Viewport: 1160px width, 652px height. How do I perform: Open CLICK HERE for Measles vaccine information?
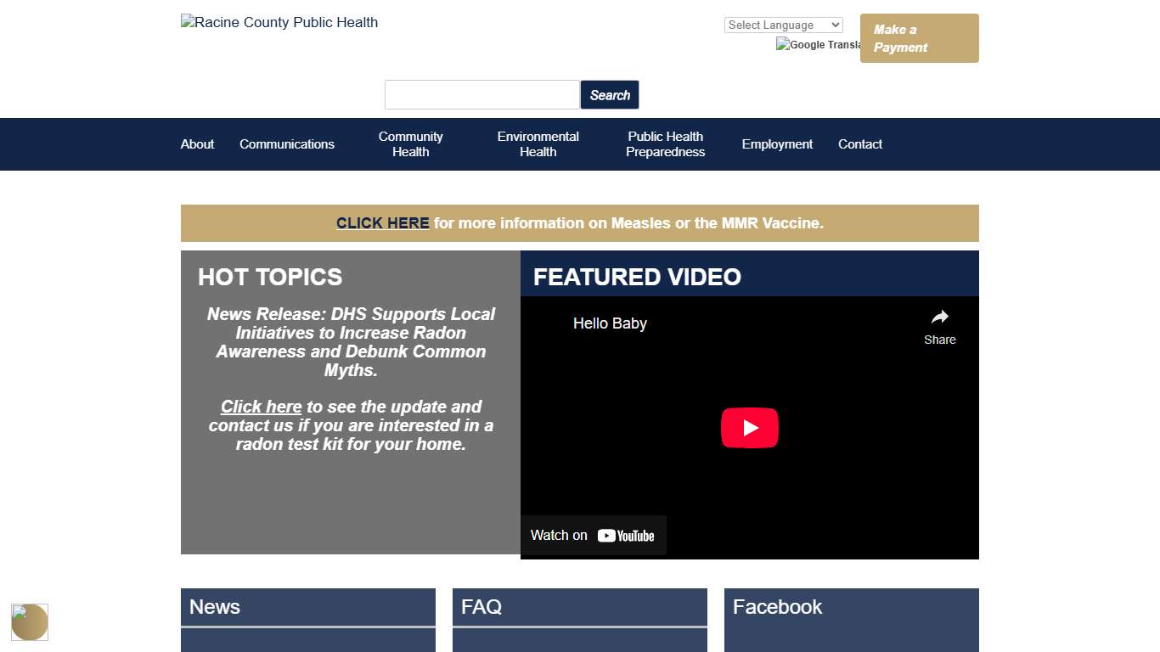(x=382, y=223)
